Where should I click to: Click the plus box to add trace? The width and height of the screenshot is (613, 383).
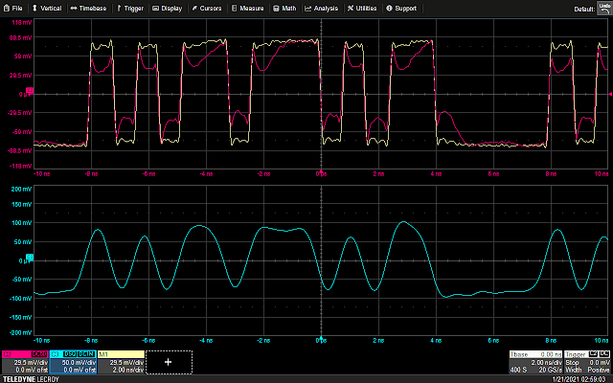coord(169,362)
